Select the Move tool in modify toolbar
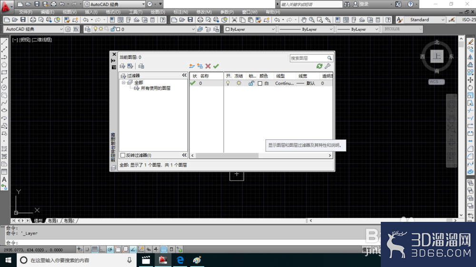Viewport: 476px width, 267px height. coord(470,80)
